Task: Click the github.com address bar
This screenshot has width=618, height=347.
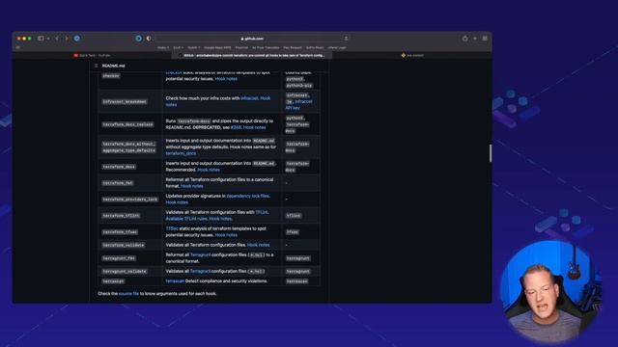Action: (252, 39)
